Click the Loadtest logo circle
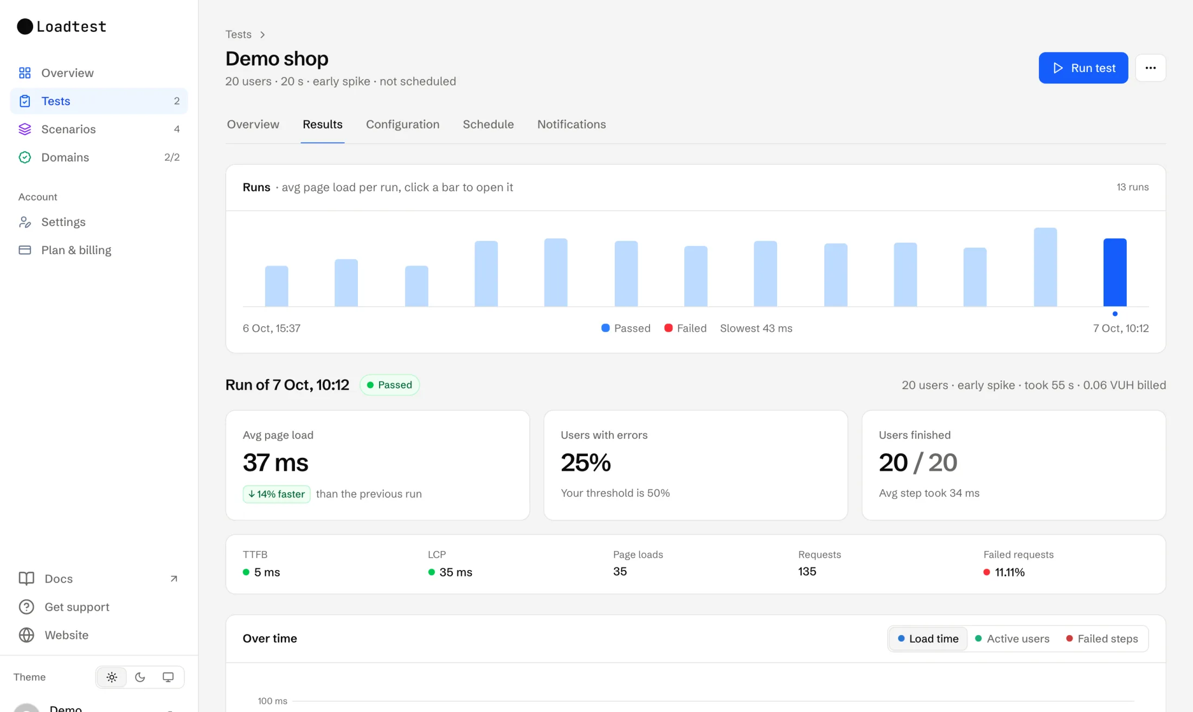Viewport: 1193px width, 712px height. pyautogui.click(x=25, y=27)
